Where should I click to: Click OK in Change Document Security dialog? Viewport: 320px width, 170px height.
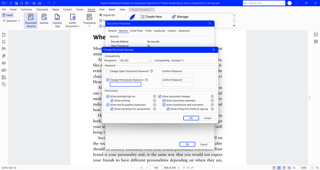191,118
